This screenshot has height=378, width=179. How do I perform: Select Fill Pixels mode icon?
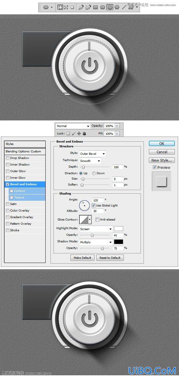72,7
